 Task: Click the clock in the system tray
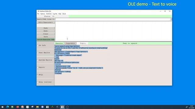click(192, 107)
